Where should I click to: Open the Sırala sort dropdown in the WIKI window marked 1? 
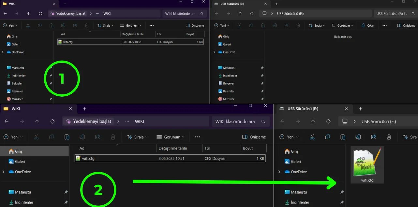click(x=105, y=25)
